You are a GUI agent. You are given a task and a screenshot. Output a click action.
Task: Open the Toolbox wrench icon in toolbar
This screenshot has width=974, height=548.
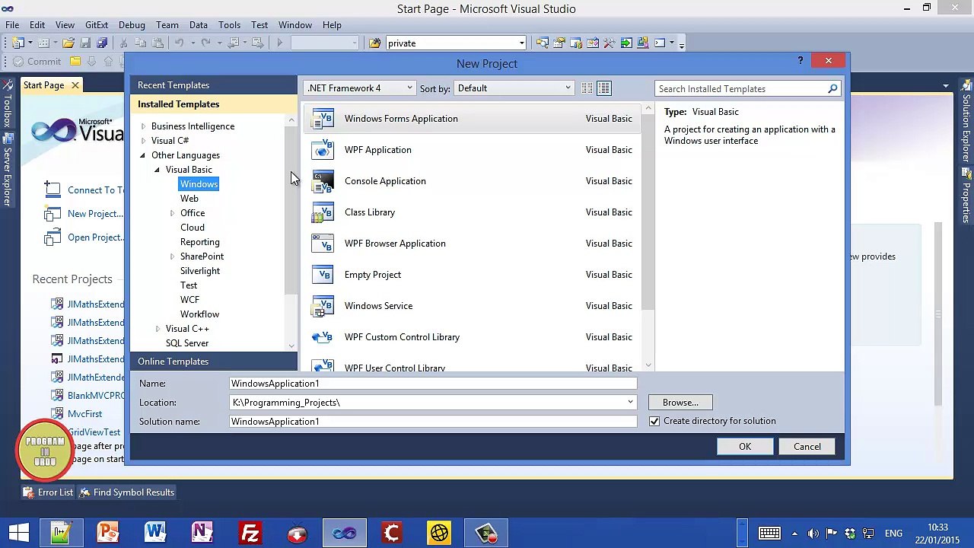609,43
